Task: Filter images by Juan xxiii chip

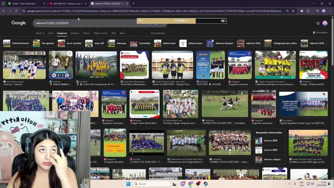Action: tap(95, 43)
